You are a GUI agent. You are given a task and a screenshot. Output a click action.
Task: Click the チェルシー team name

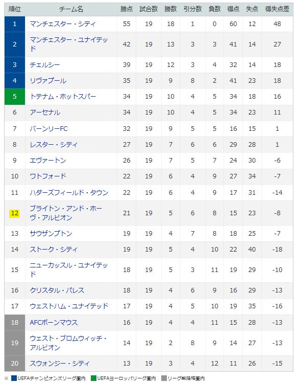click(x=45, y=65)
